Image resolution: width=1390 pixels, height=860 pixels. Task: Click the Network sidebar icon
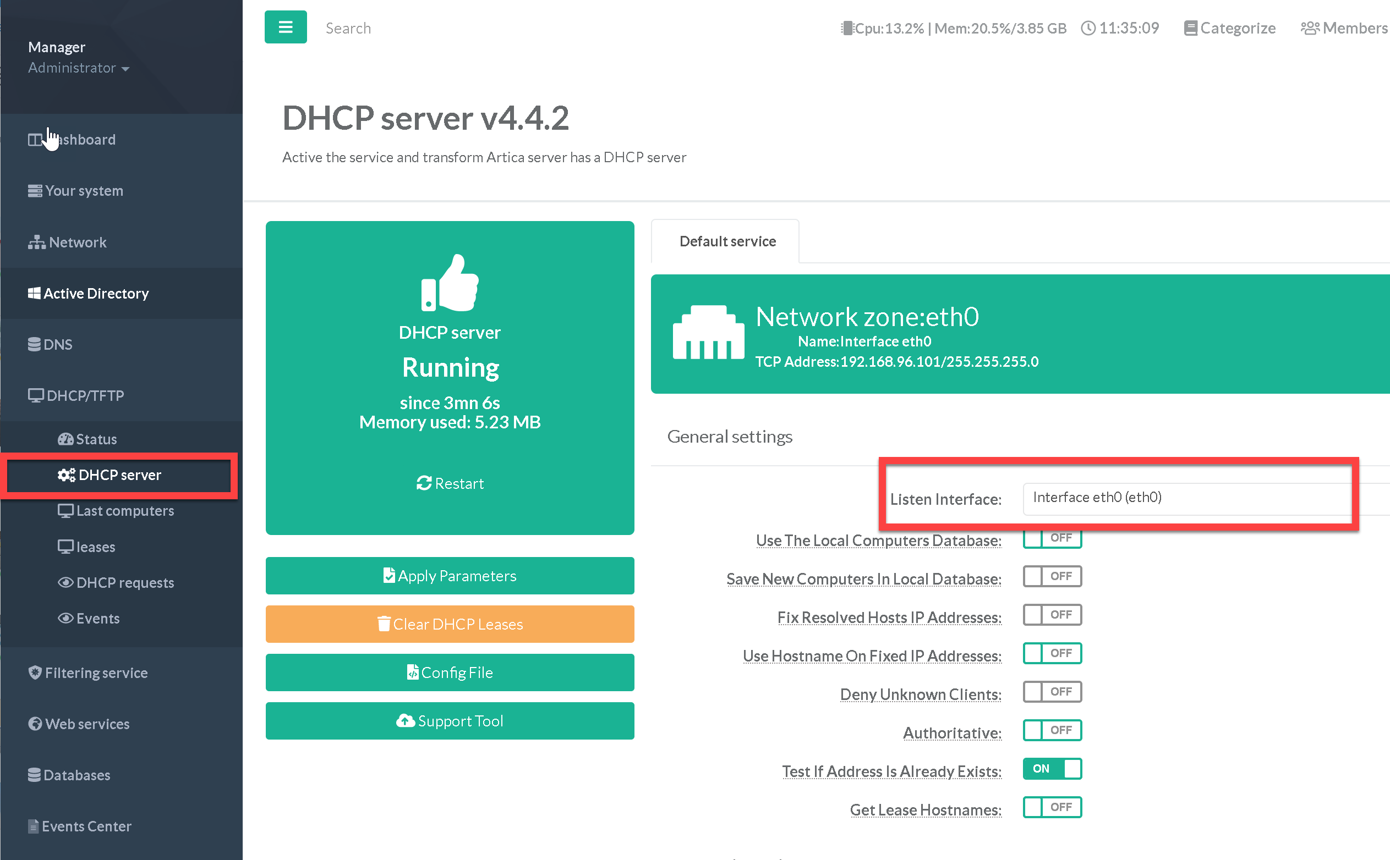[x=36, y=242]
